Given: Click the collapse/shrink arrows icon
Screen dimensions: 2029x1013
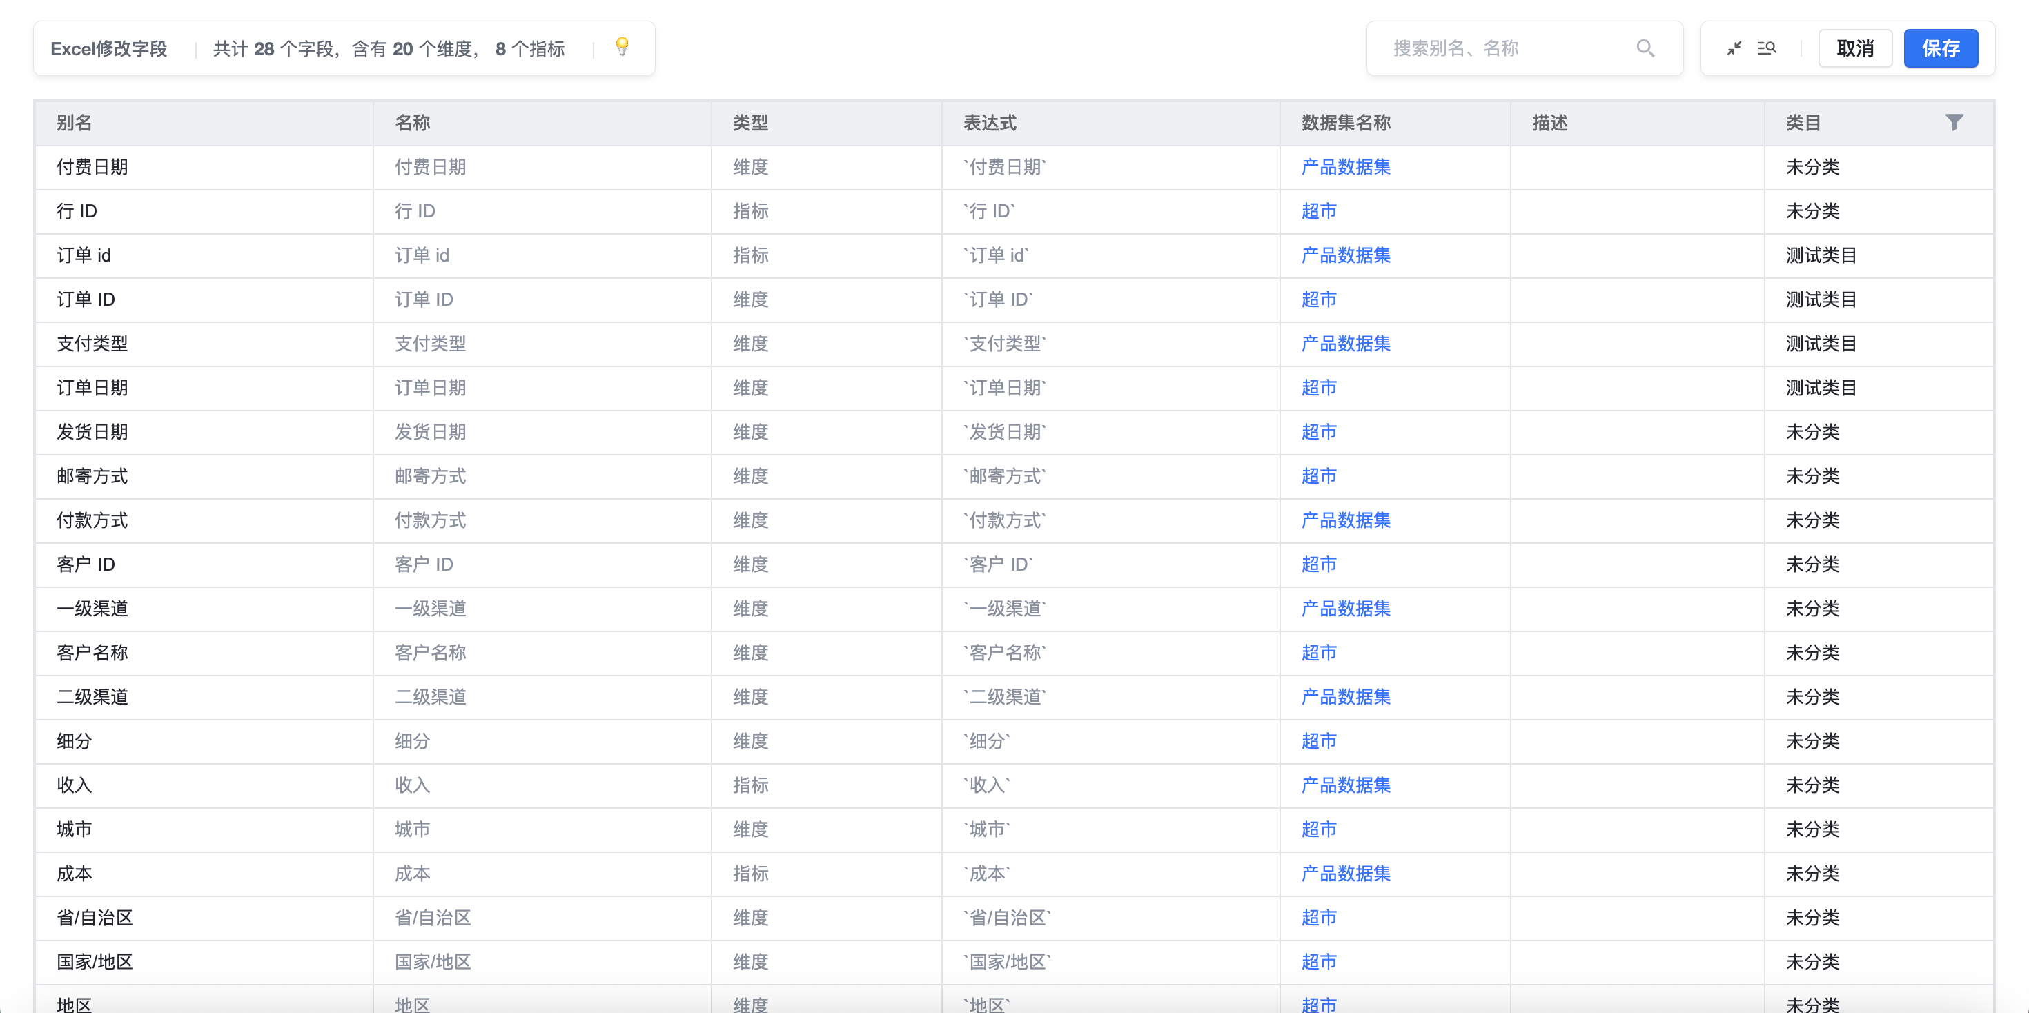Looking at the screenshot, I should tap(1734, 48).
